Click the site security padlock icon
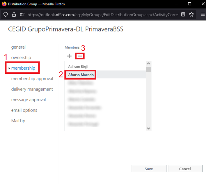 coord(14,15)
